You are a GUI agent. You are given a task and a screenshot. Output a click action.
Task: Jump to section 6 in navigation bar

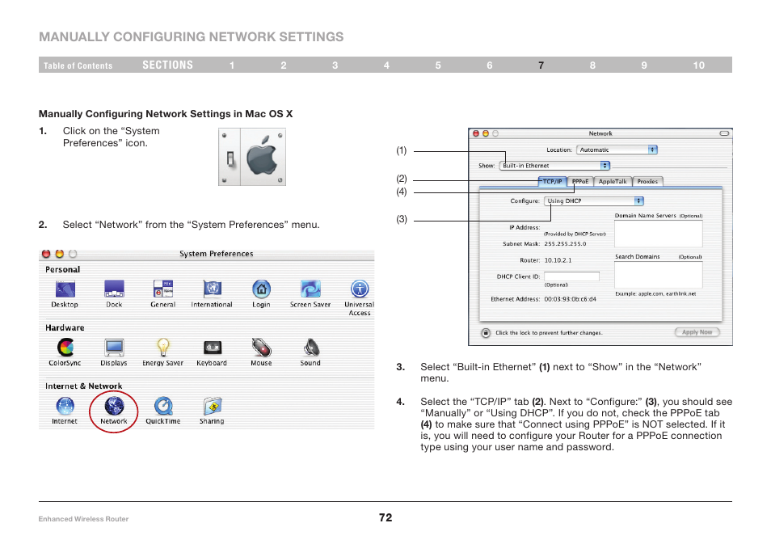click(x=490, y=65)
